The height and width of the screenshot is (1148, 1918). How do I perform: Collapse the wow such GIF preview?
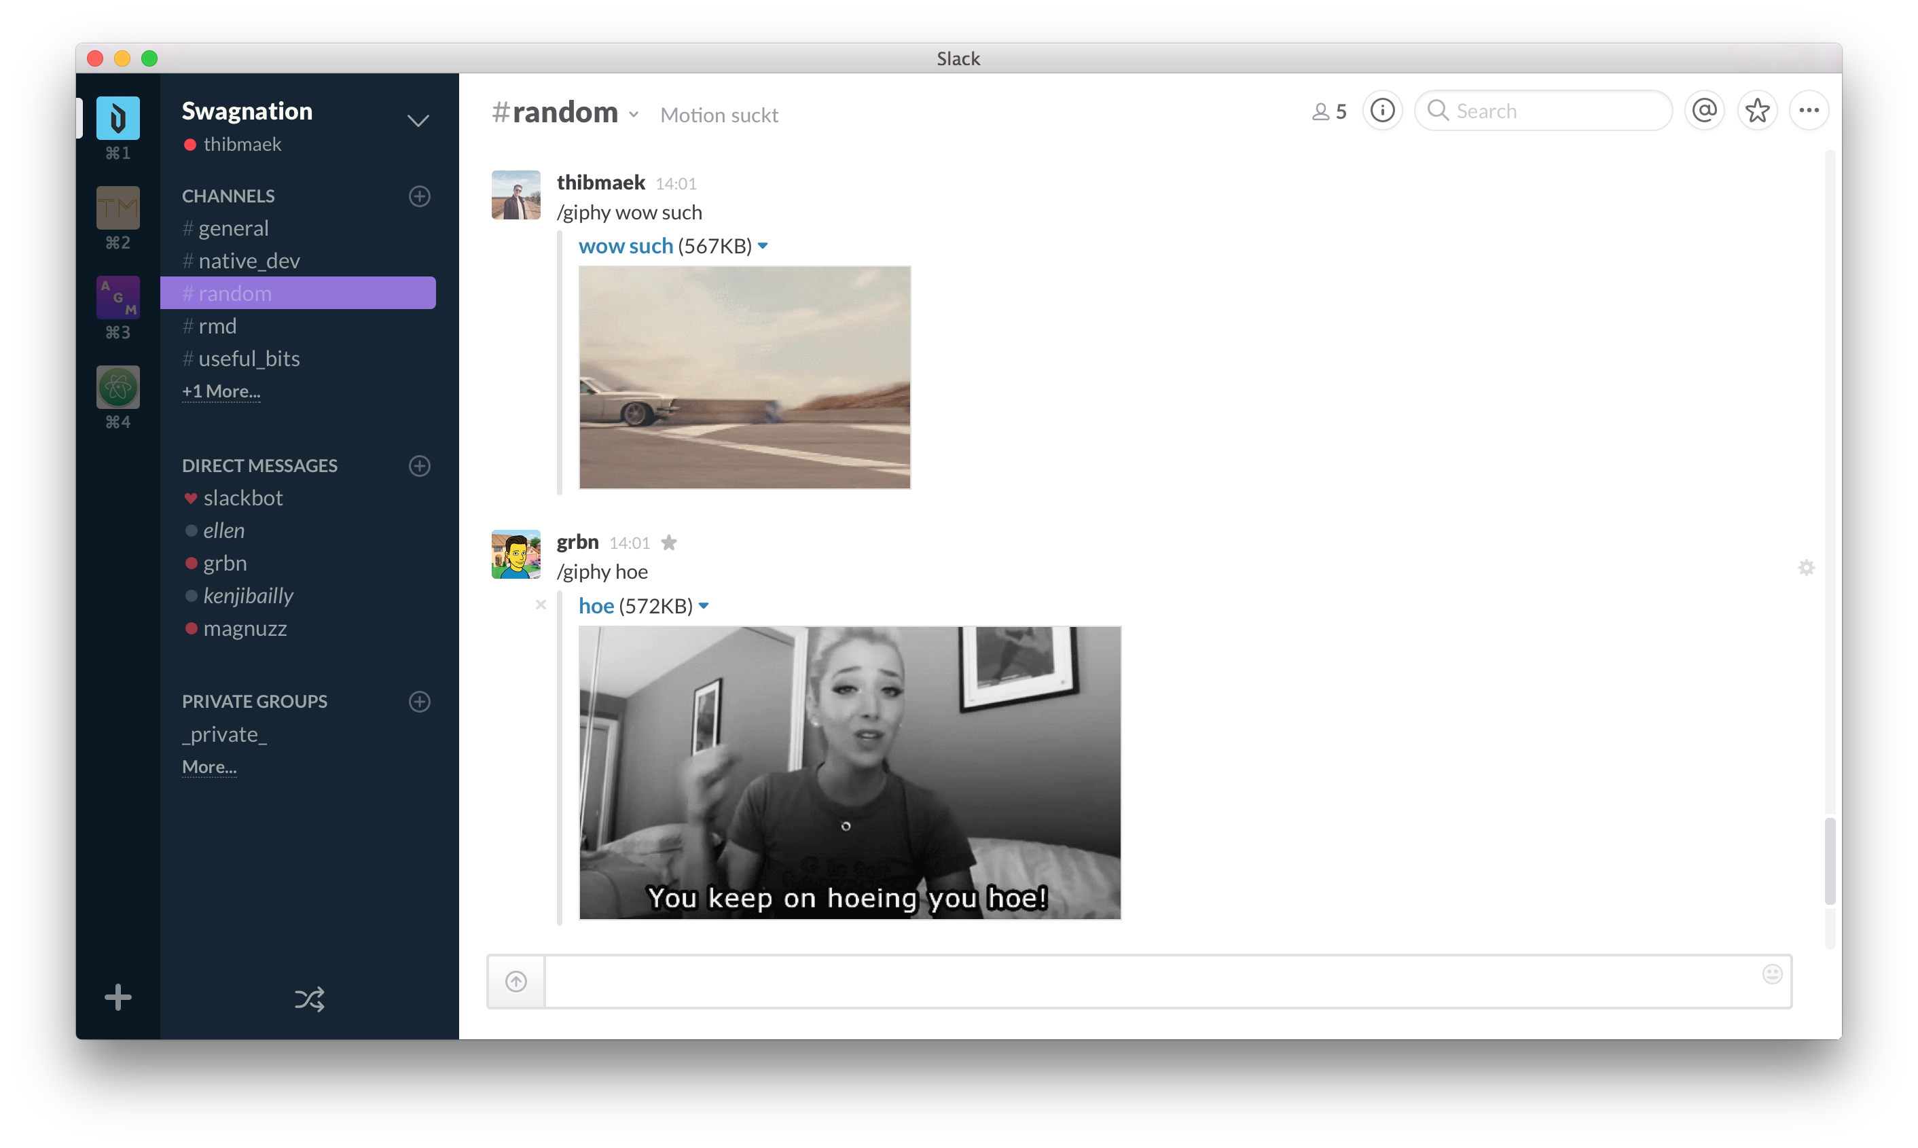[763, 246]
